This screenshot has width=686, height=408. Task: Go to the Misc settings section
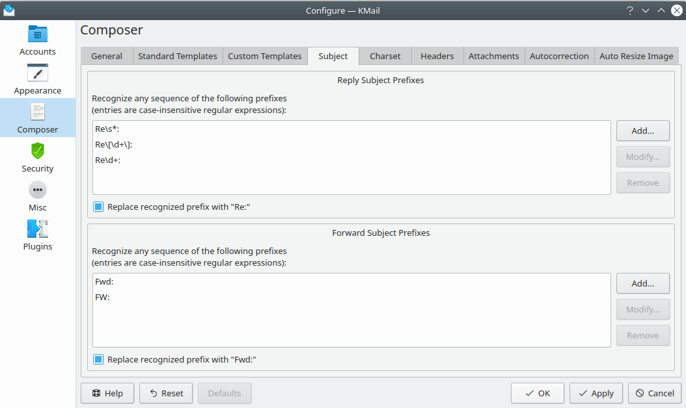38,196
